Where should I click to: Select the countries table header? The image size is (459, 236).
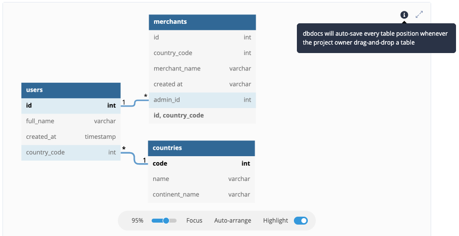tap(201, 148)
